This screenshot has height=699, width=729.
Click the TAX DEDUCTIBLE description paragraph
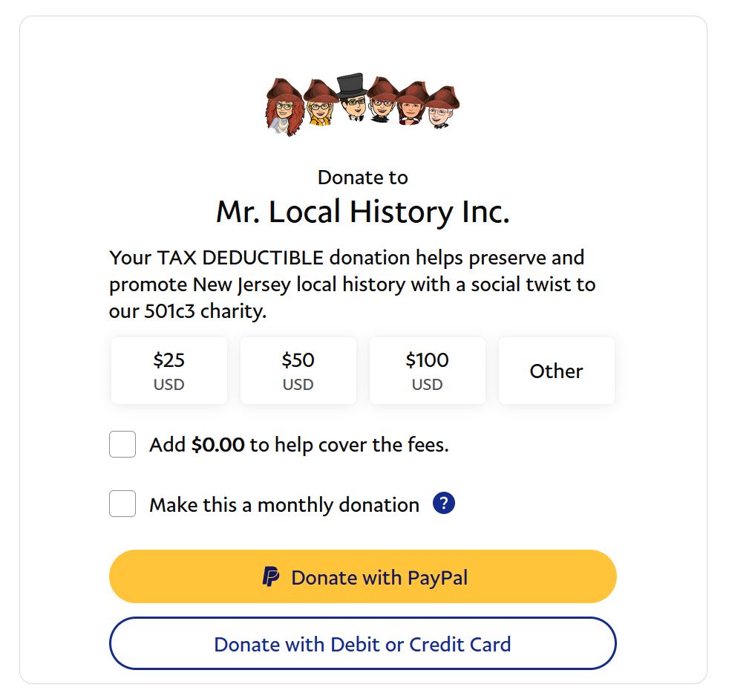(353, 285)
